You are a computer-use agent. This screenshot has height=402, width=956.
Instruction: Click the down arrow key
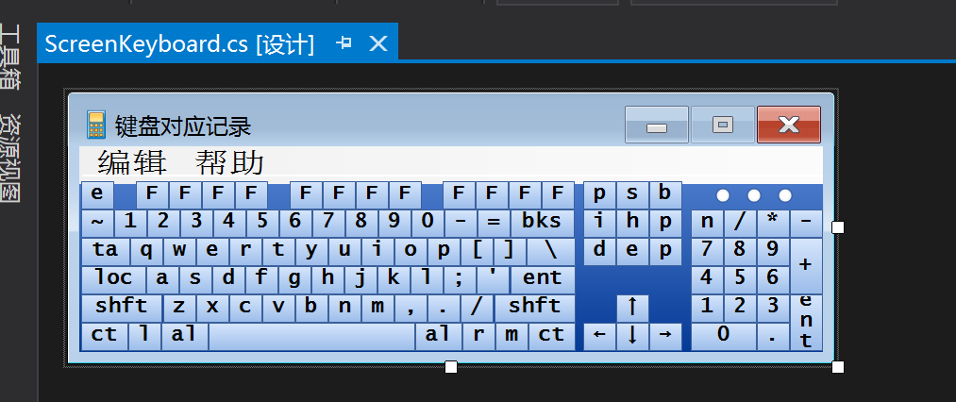(x=632, y=337)
